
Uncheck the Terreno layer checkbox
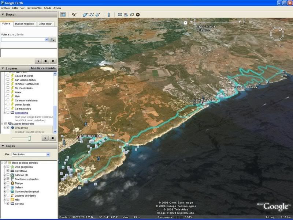8,204
